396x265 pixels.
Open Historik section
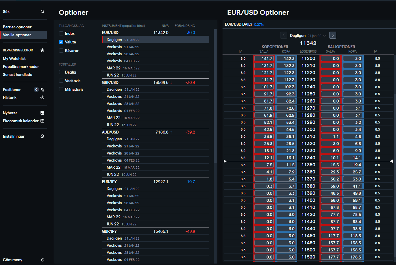tap(10, 97)
